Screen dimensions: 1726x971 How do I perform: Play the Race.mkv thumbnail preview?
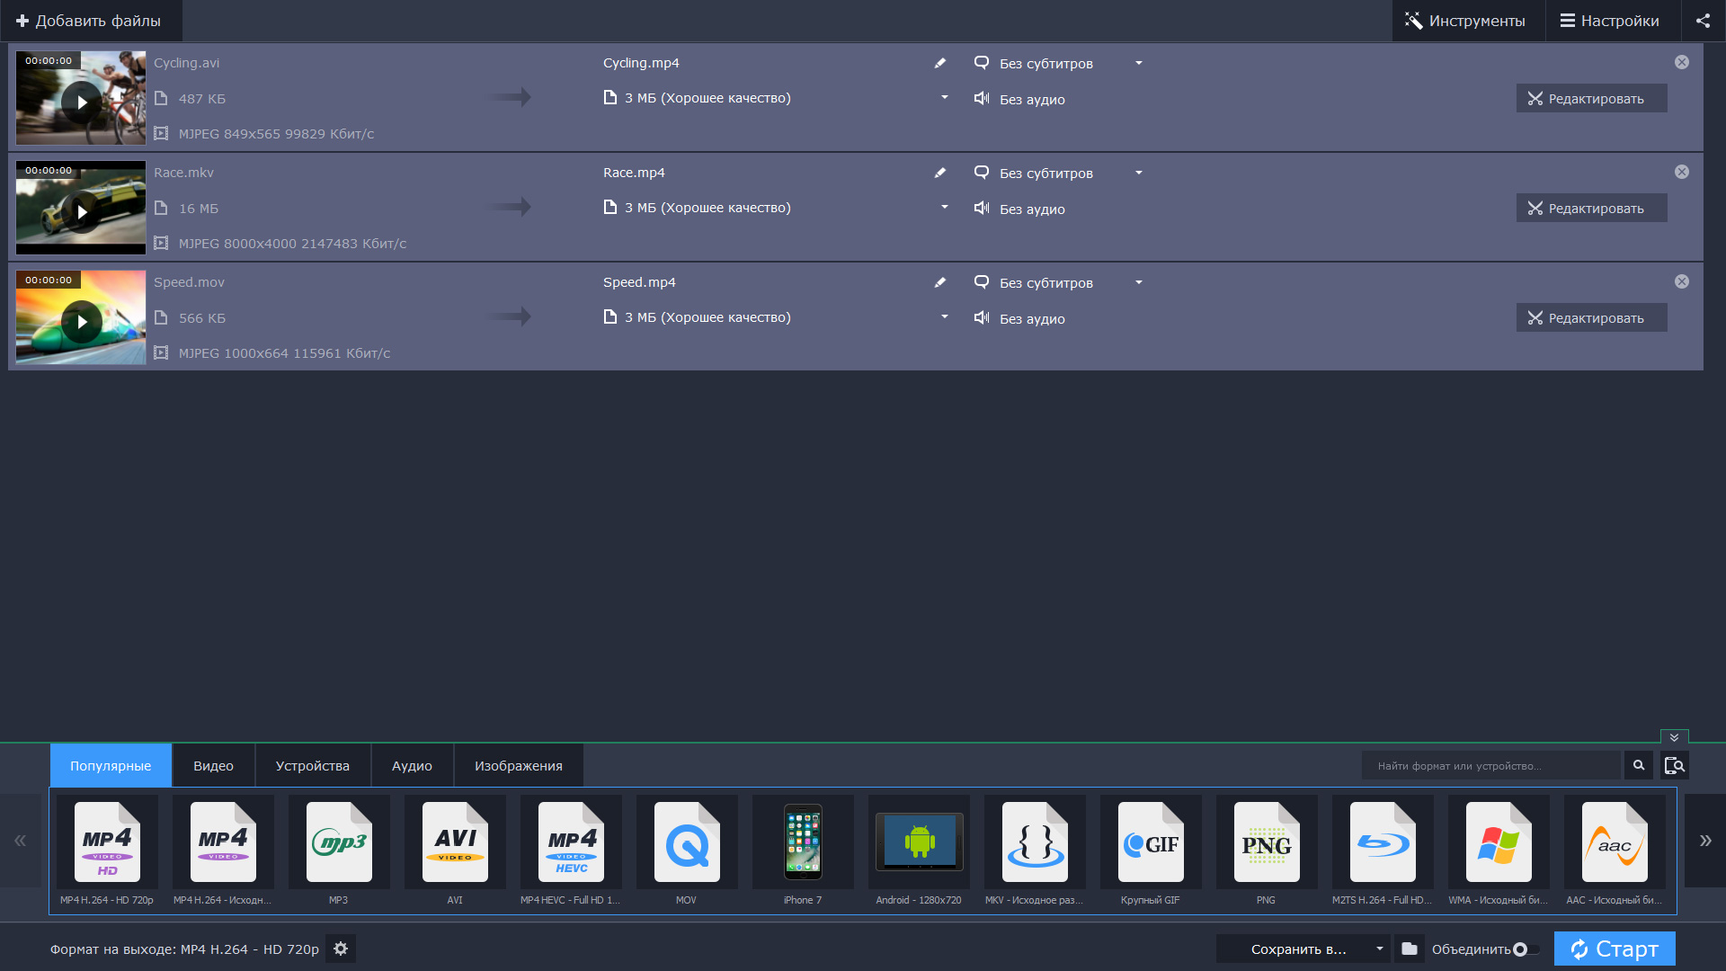(81, 212)
